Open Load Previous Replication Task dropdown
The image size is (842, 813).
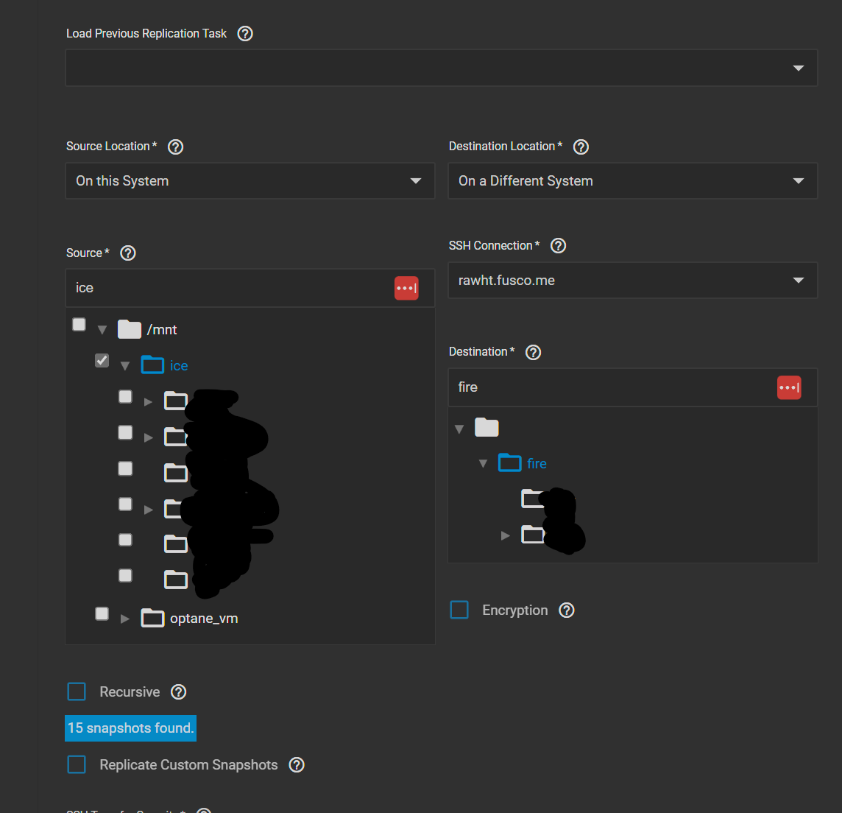point(442,68)
